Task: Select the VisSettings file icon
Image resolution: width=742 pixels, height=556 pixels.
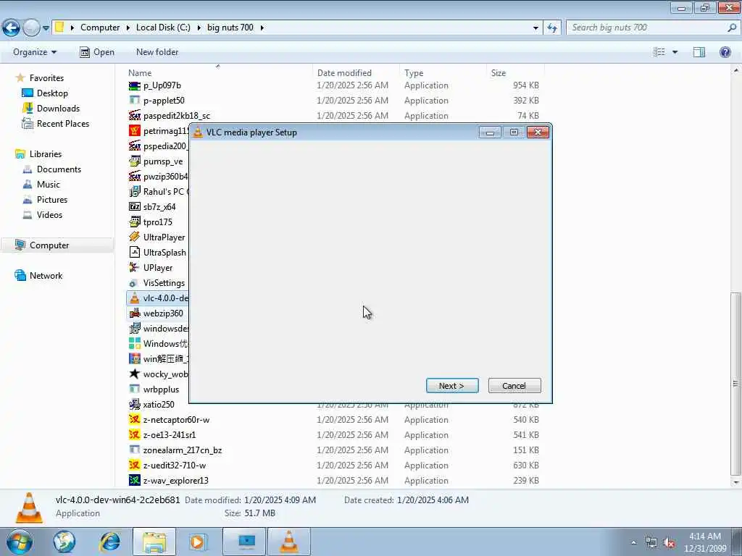Action: pos(134,283)
